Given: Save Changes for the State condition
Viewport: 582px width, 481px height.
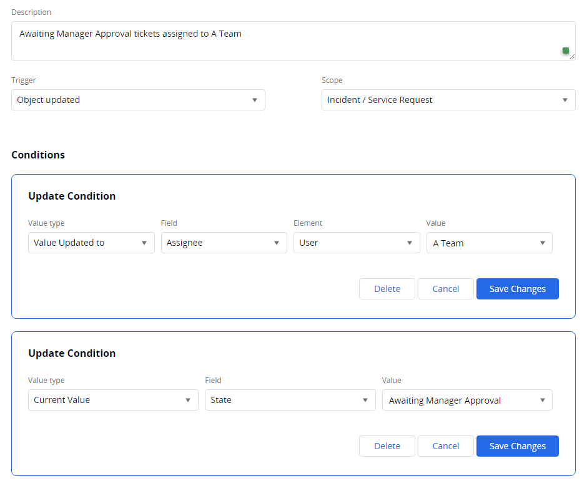Looking at the screenshot, I should point(517,446).
